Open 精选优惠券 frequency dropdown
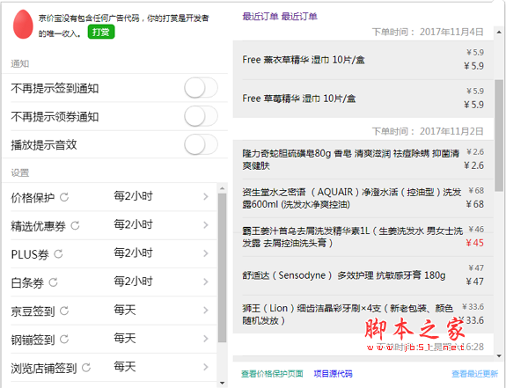506x388 pixels. (133, 225)
